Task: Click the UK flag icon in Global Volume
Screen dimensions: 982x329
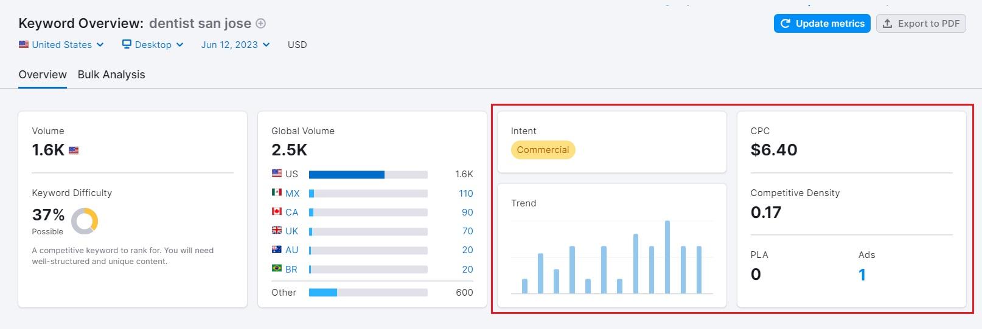Action: [277, 230]
